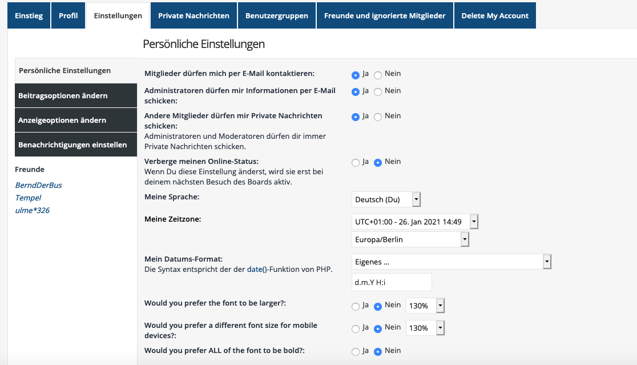Click the custom date format text field
The image size is (637, 365).
coord(391,282)
